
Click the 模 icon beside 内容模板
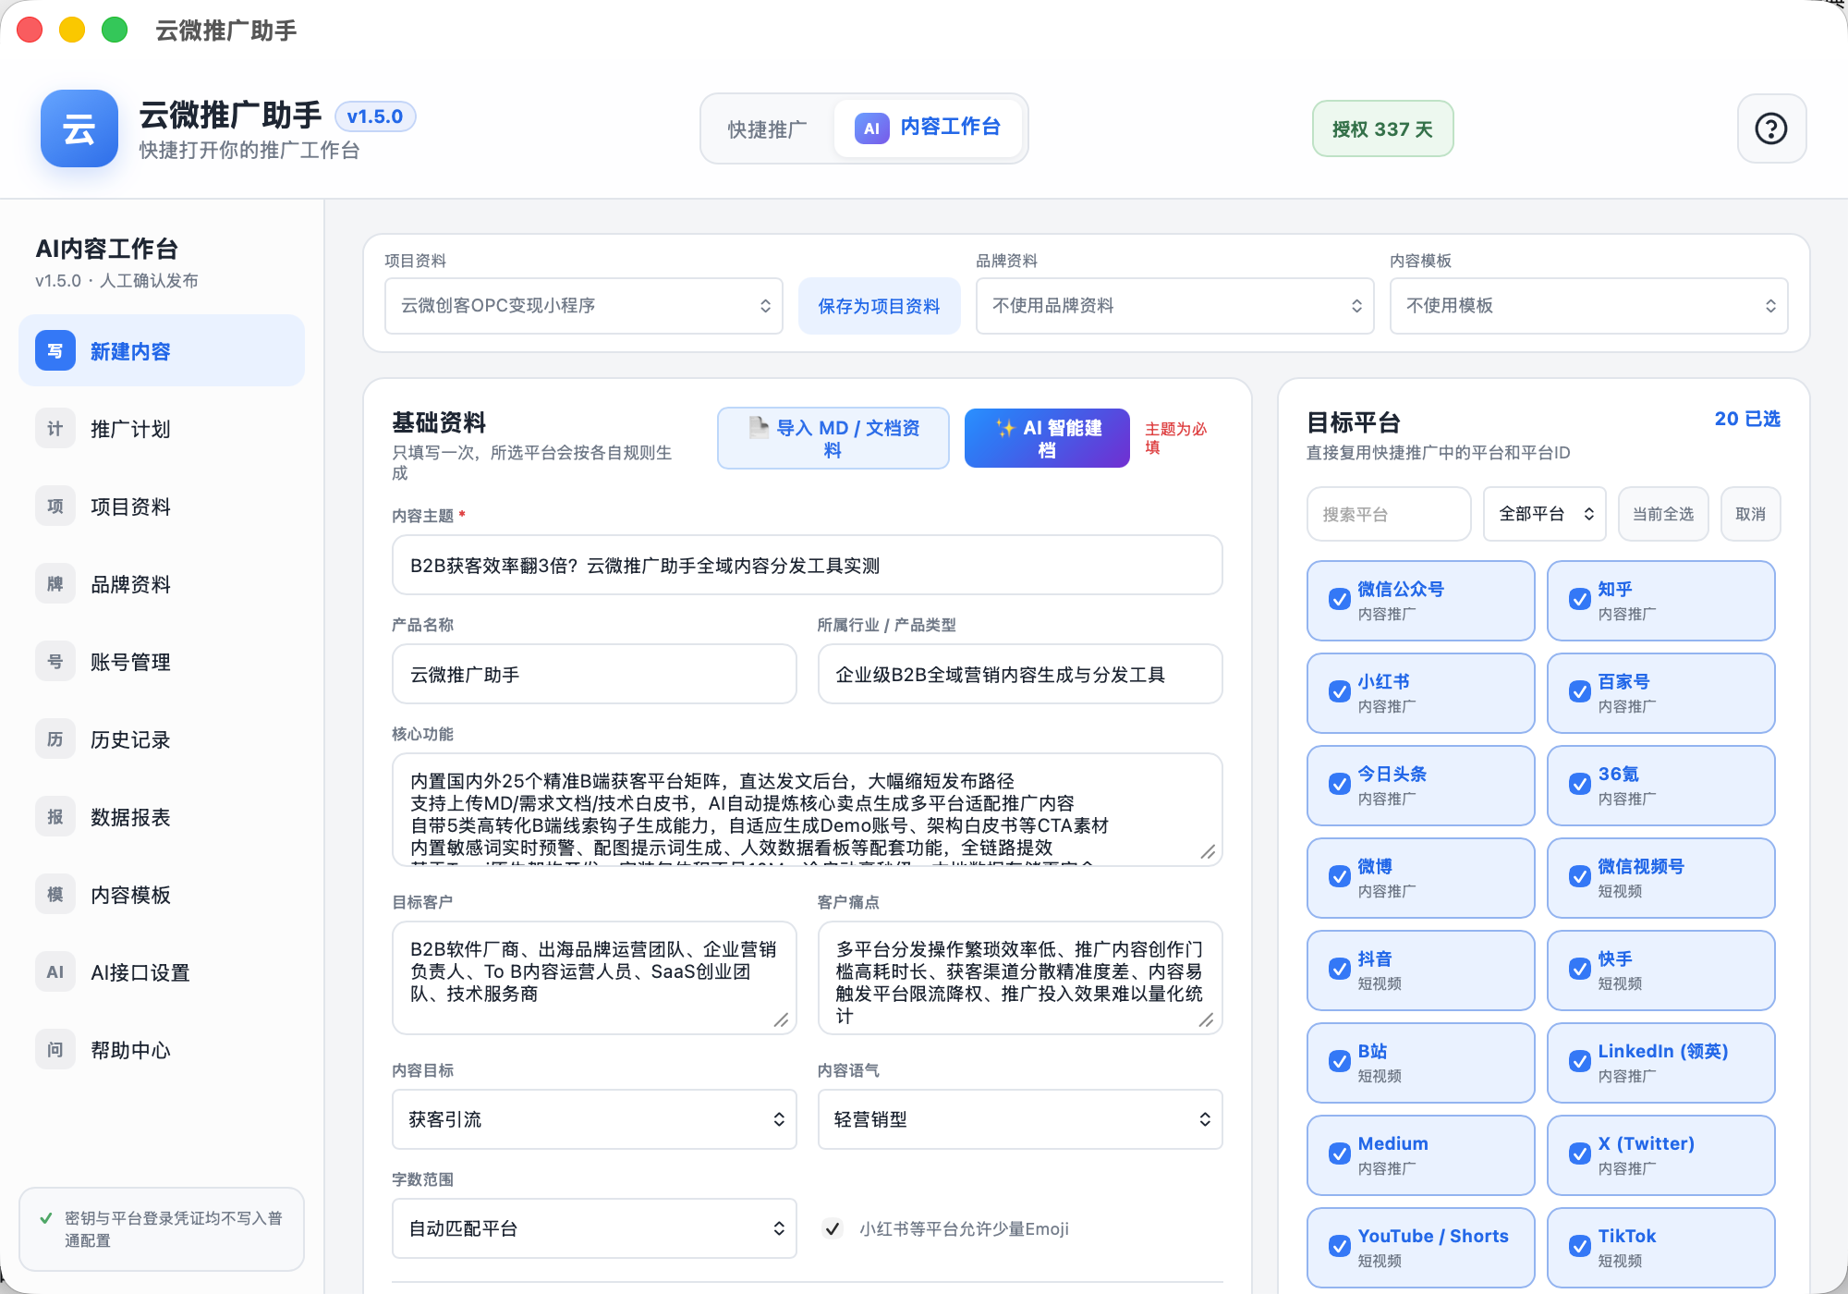55,895
